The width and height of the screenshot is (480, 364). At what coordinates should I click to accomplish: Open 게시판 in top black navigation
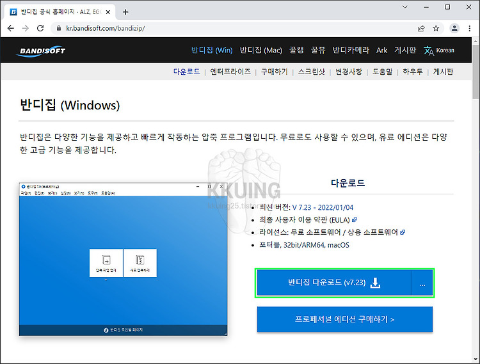point(405,50)
